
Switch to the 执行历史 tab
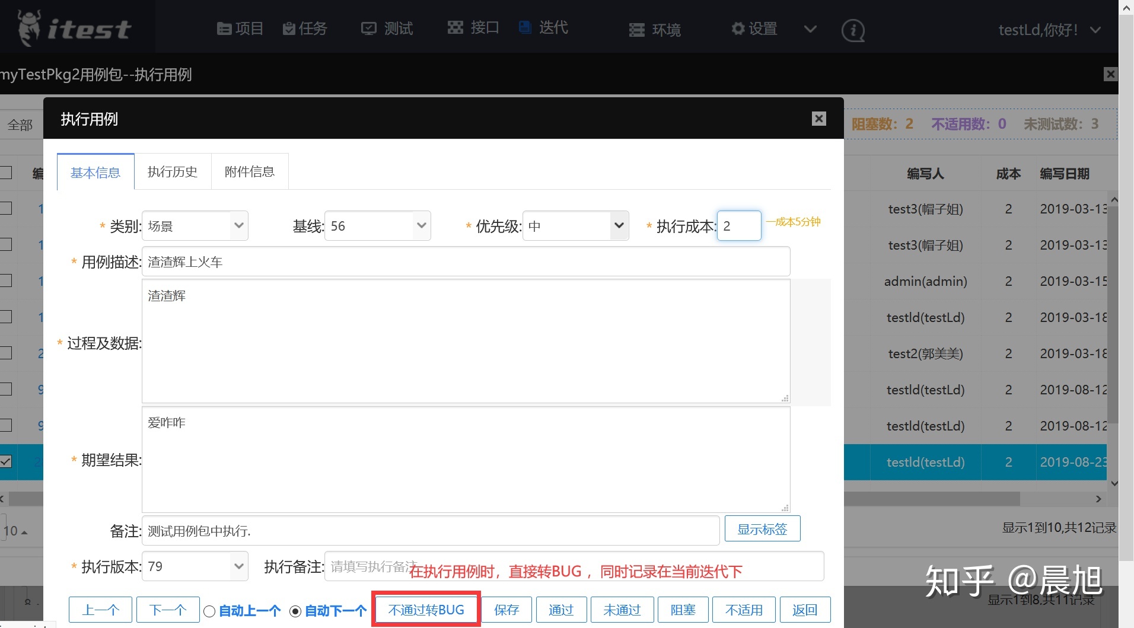click(x=173, y=171)
